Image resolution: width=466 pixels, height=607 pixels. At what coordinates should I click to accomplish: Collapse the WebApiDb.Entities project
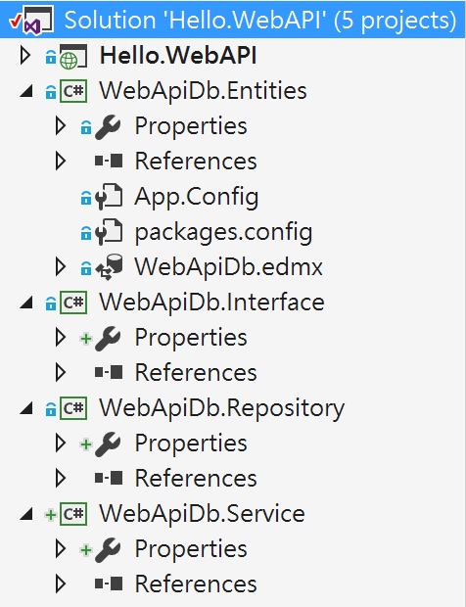pos(26,92)
